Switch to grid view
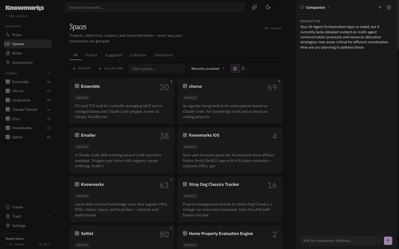 (x=235, y=68)
